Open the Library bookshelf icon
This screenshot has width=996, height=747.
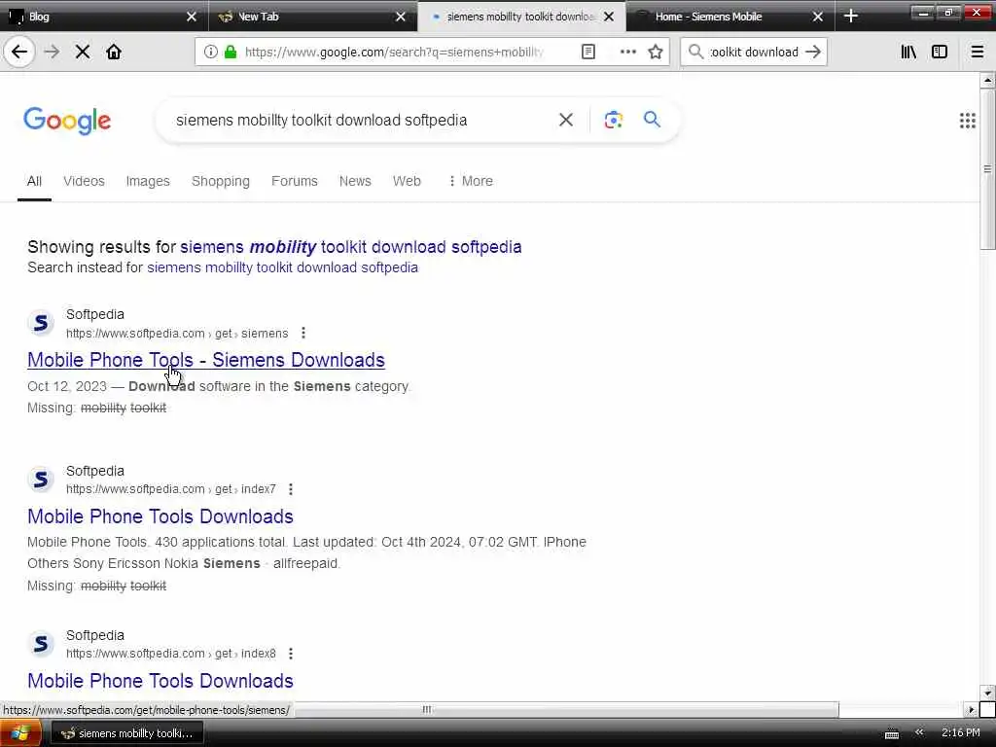tap(908, 52)
